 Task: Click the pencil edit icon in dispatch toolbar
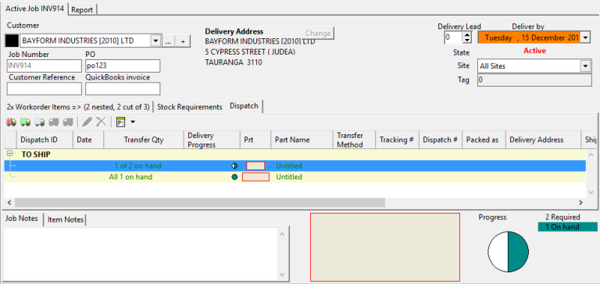[x=87, y=122]
